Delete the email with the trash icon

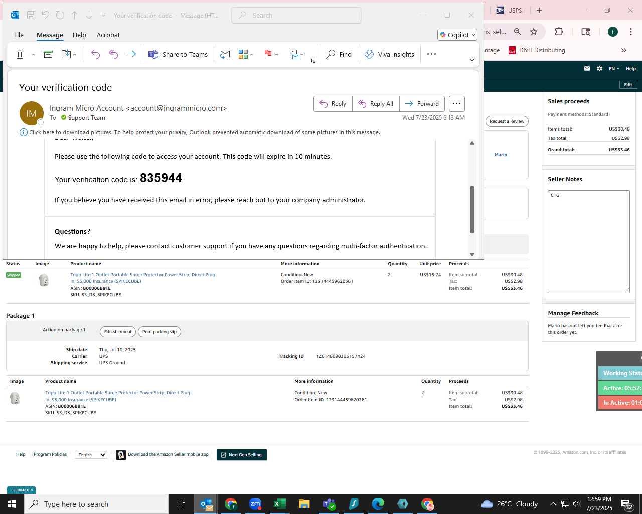point(20,54)
